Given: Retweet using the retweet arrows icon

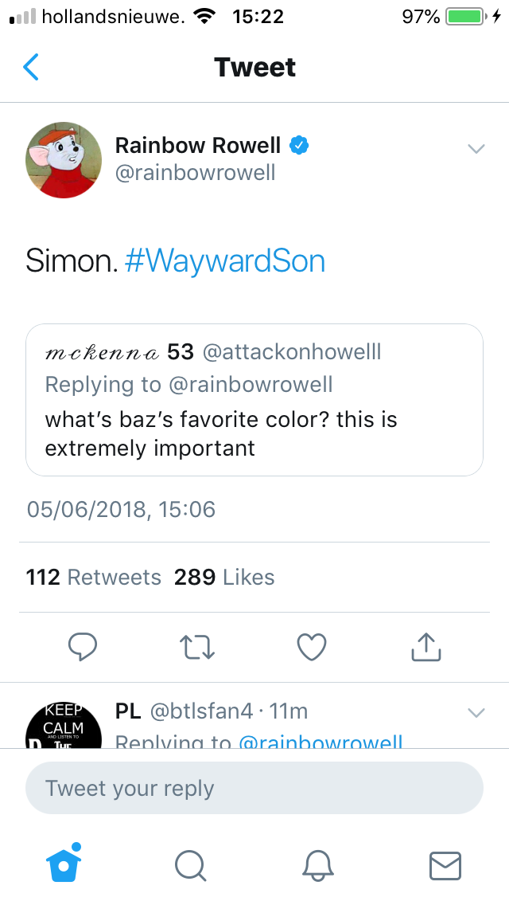Looking at the screenshot, I should [197, 647].
